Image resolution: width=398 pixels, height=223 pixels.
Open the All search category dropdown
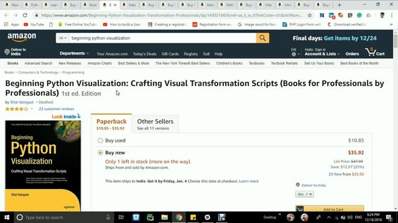click(x=62, y=38)
